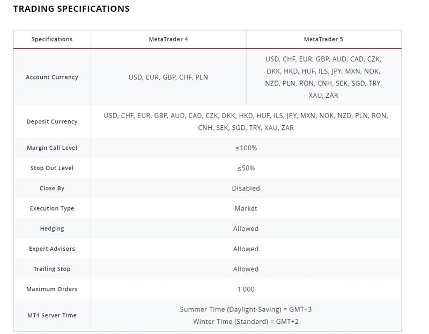Click the Trailing Stop label

click(x=52, y=269)
